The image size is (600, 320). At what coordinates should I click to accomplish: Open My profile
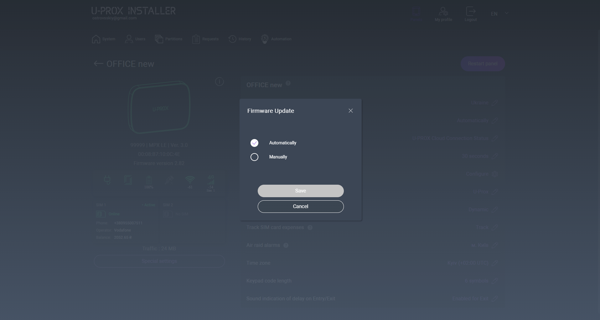[443, 14]
